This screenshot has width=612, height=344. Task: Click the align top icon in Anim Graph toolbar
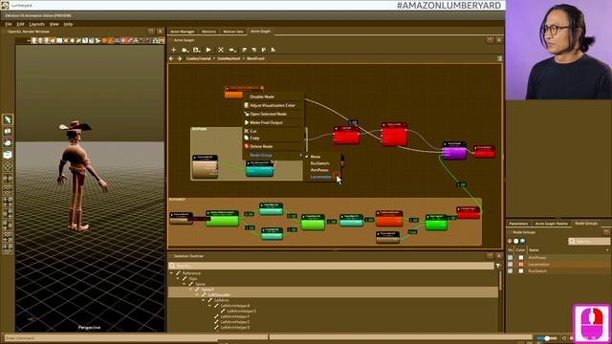point(264,50)
